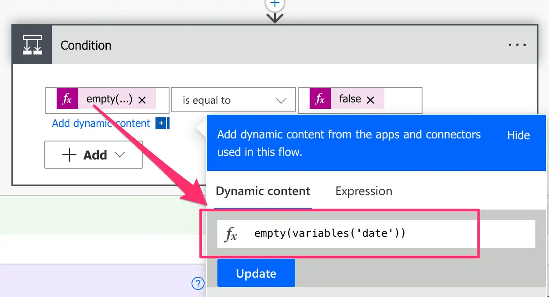The height and width of the screenshot is (297, 549).
Task: Remove the empty(...) expression chip
Action: [141, 99]
